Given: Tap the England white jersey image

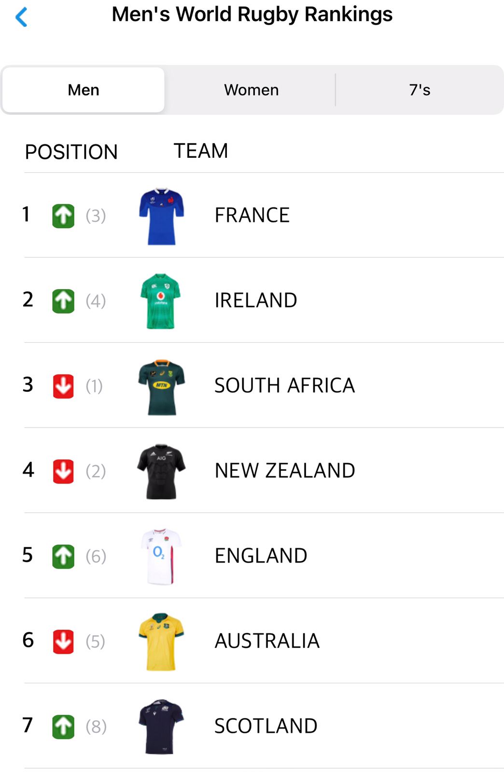Looking at the screenshot, I should pos(161,556).
